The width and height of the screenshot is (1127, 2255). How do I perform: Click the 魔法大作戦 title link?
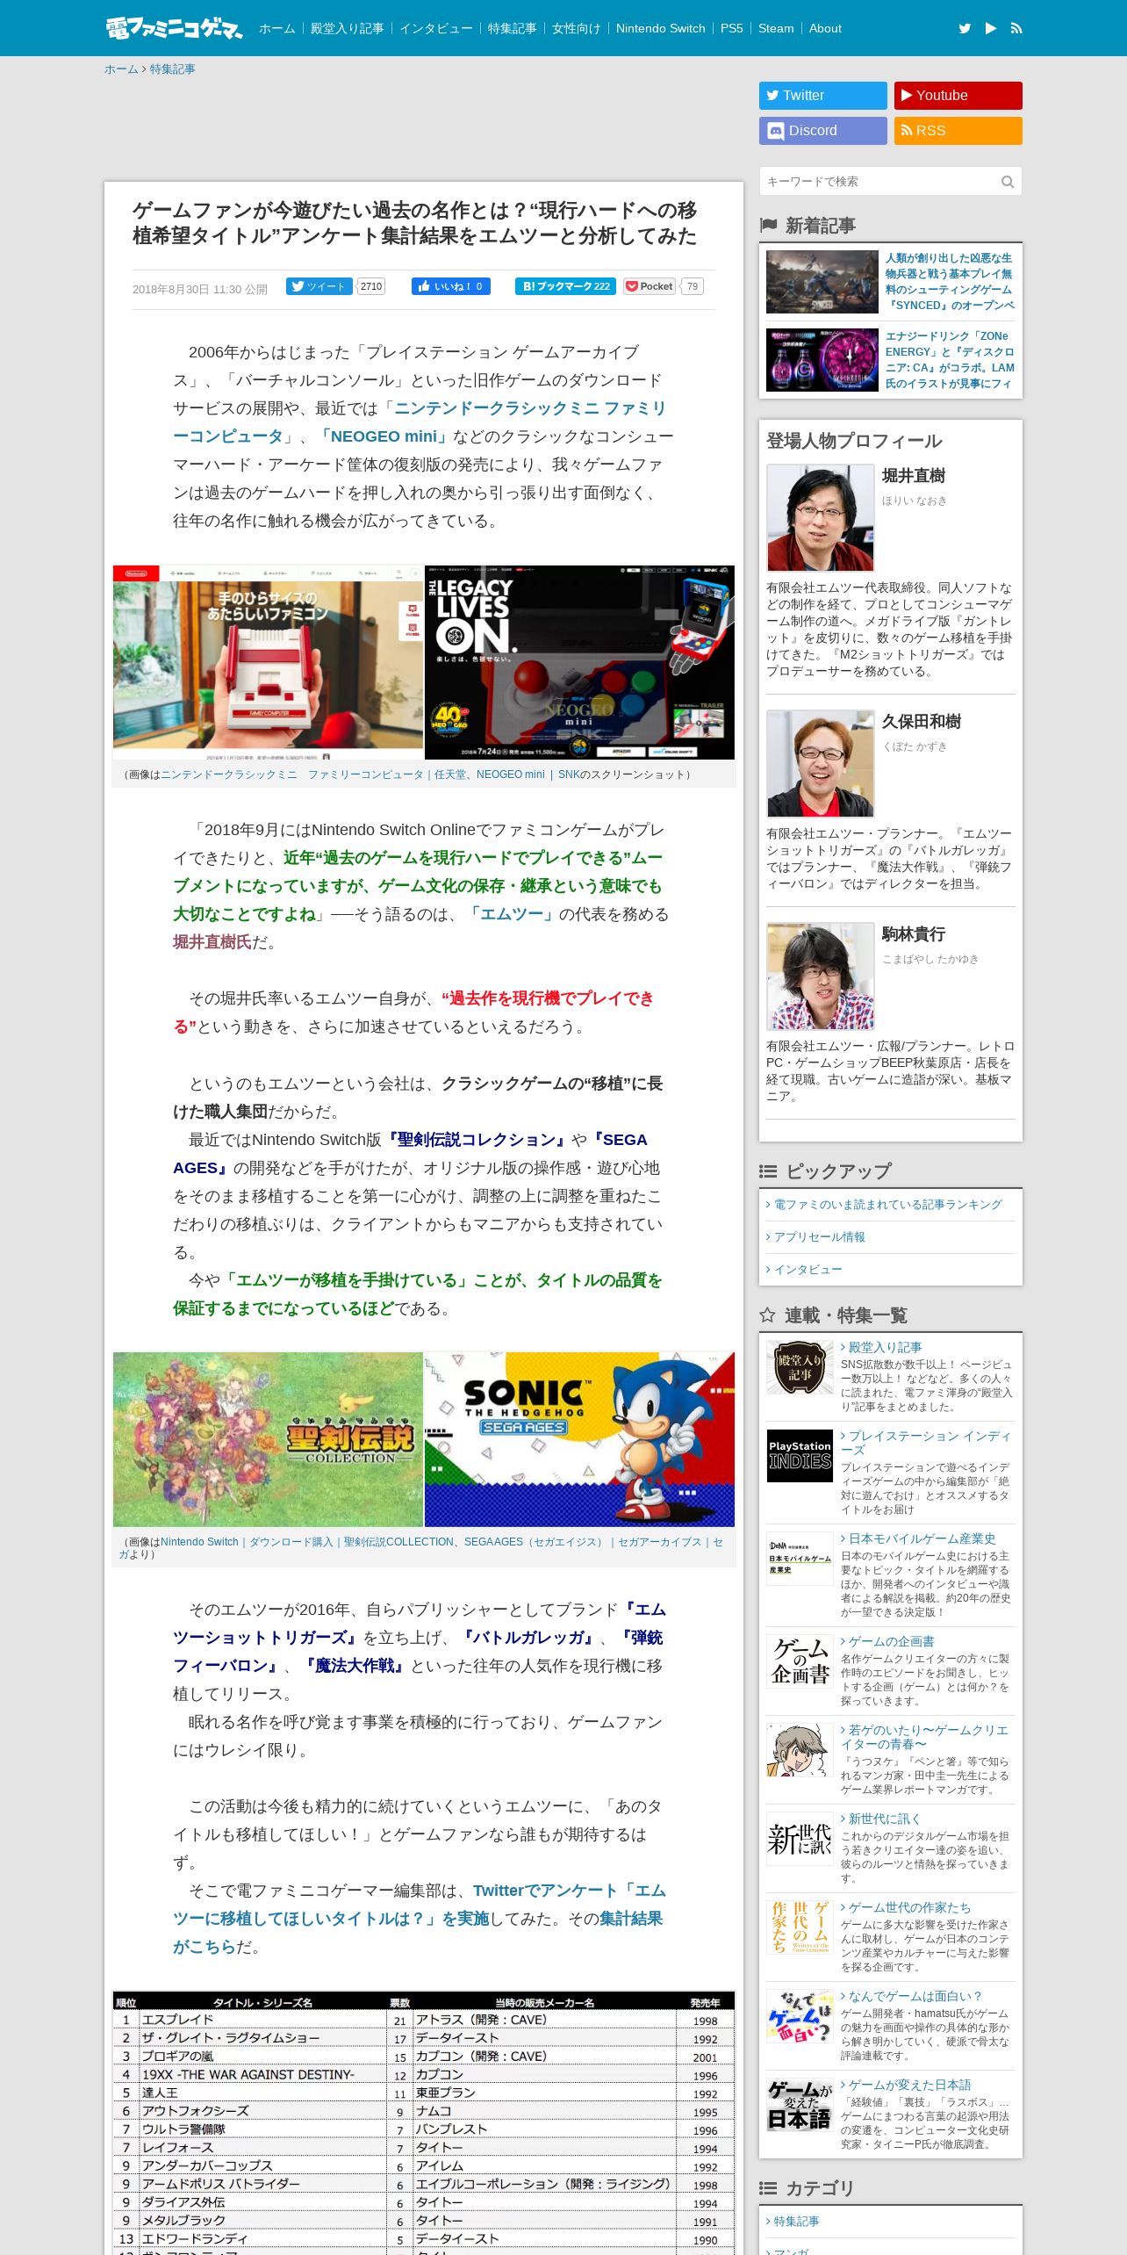355,1666
